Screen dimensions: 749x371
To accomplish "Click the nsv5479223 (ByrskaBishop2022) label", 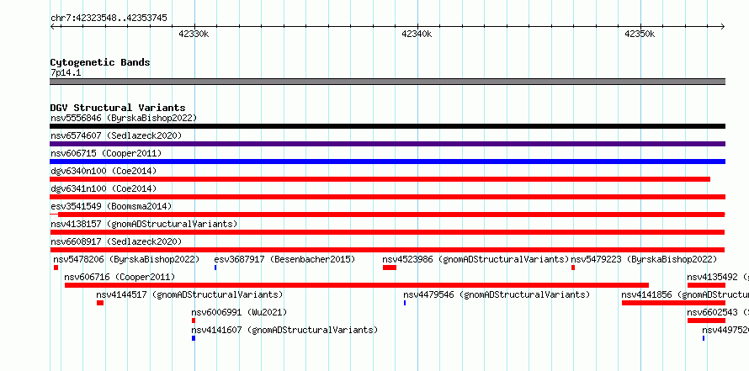I will [645, 259].
